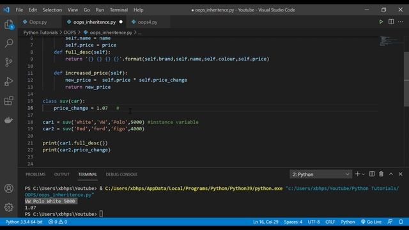Image resolution: width=409 pixels, height=230 pixels.
Task: Select Python 3.9.4 64-bit interpreter
Action: coord(24,222)
